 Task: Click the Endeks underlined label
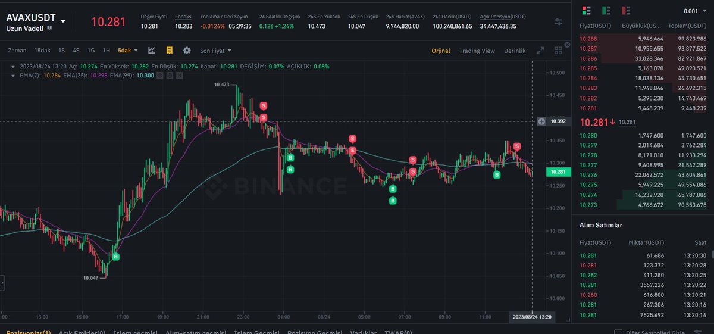(x=183, y=16)
